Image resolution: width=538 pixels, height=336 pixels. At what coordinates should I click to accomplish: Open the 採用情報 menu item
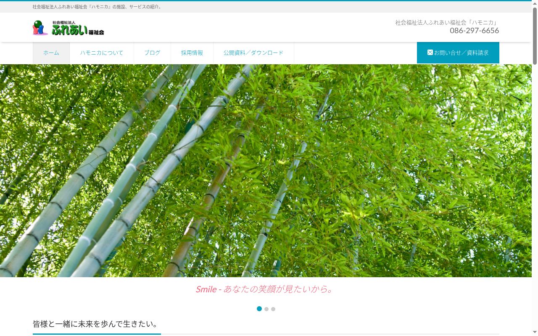(x=192, y=53)
